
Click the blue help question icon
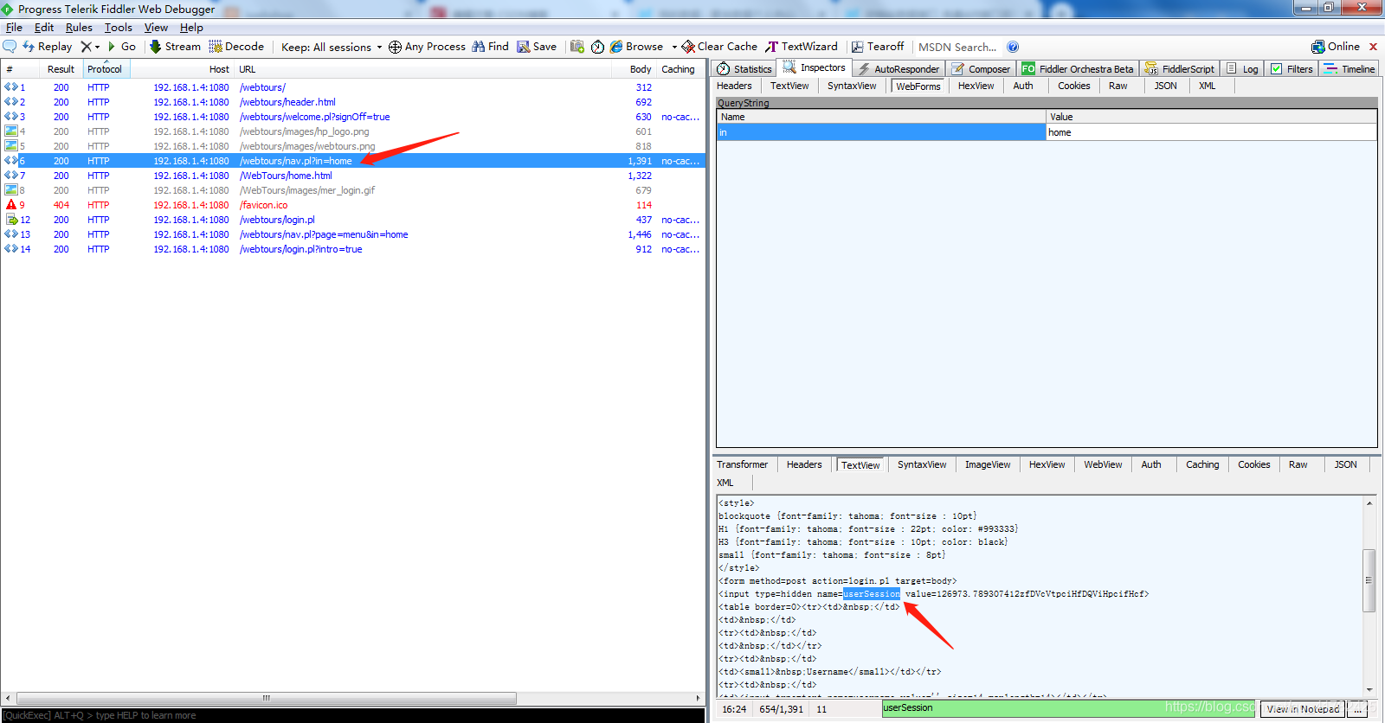coord(1013,47)
